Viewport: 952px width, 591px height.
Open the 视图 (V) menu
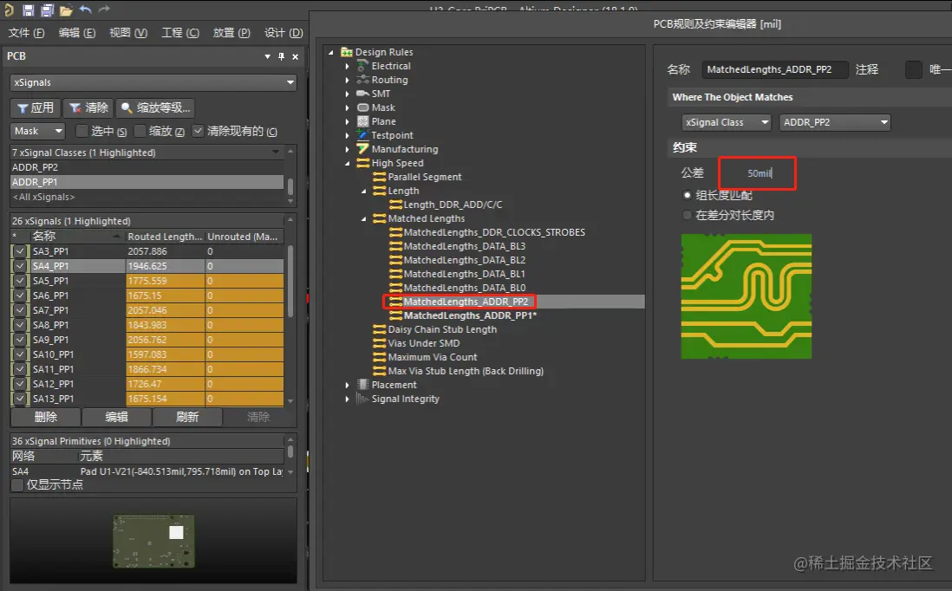pos(128,33)
